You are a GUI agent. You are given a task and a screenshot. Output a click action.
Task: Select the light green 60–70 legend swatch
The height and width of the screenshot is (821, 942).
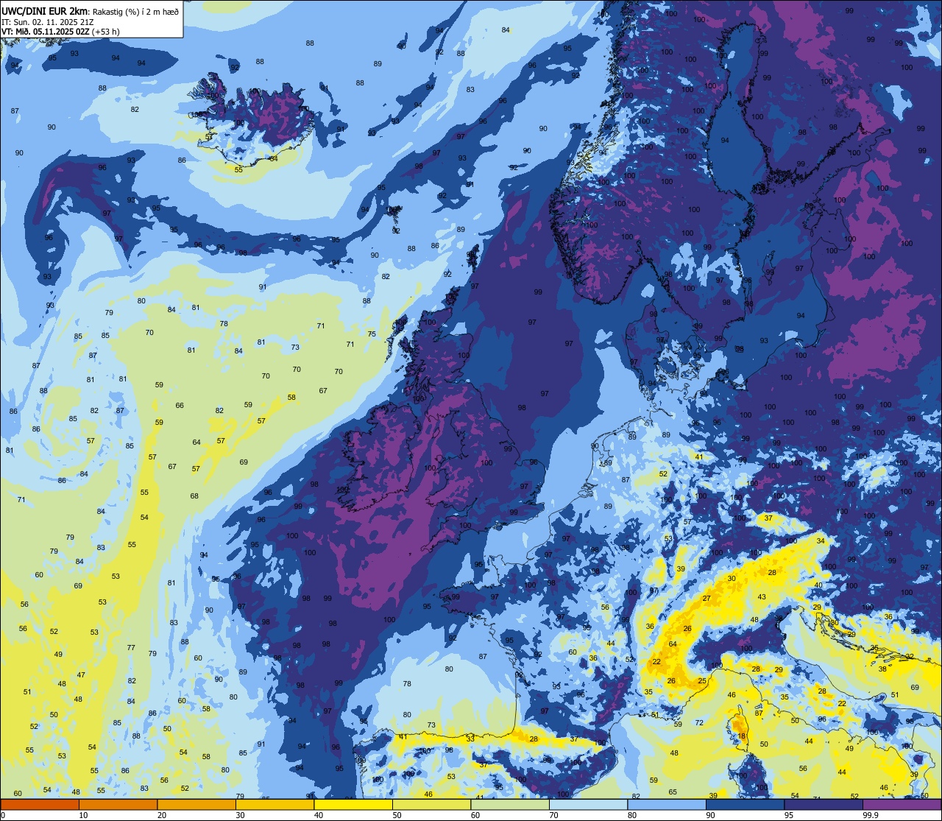[510, 805]
